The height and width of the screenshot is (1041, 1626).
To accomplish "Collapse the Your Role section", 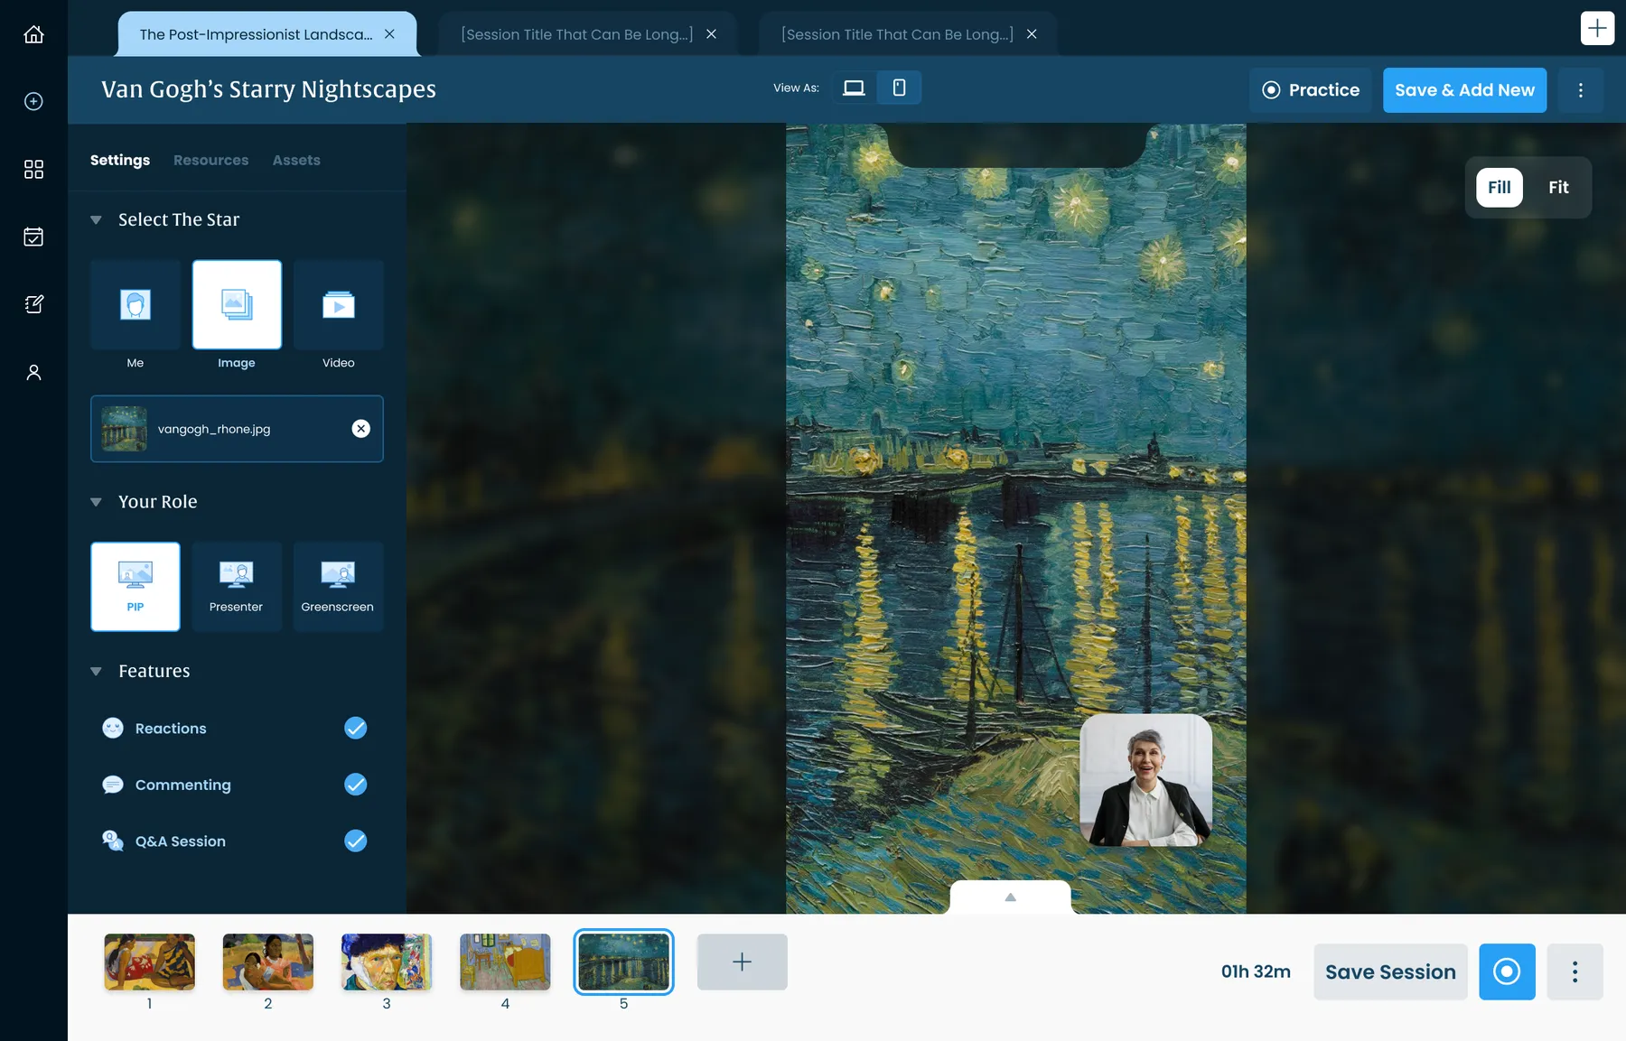I will coord(96,502).
